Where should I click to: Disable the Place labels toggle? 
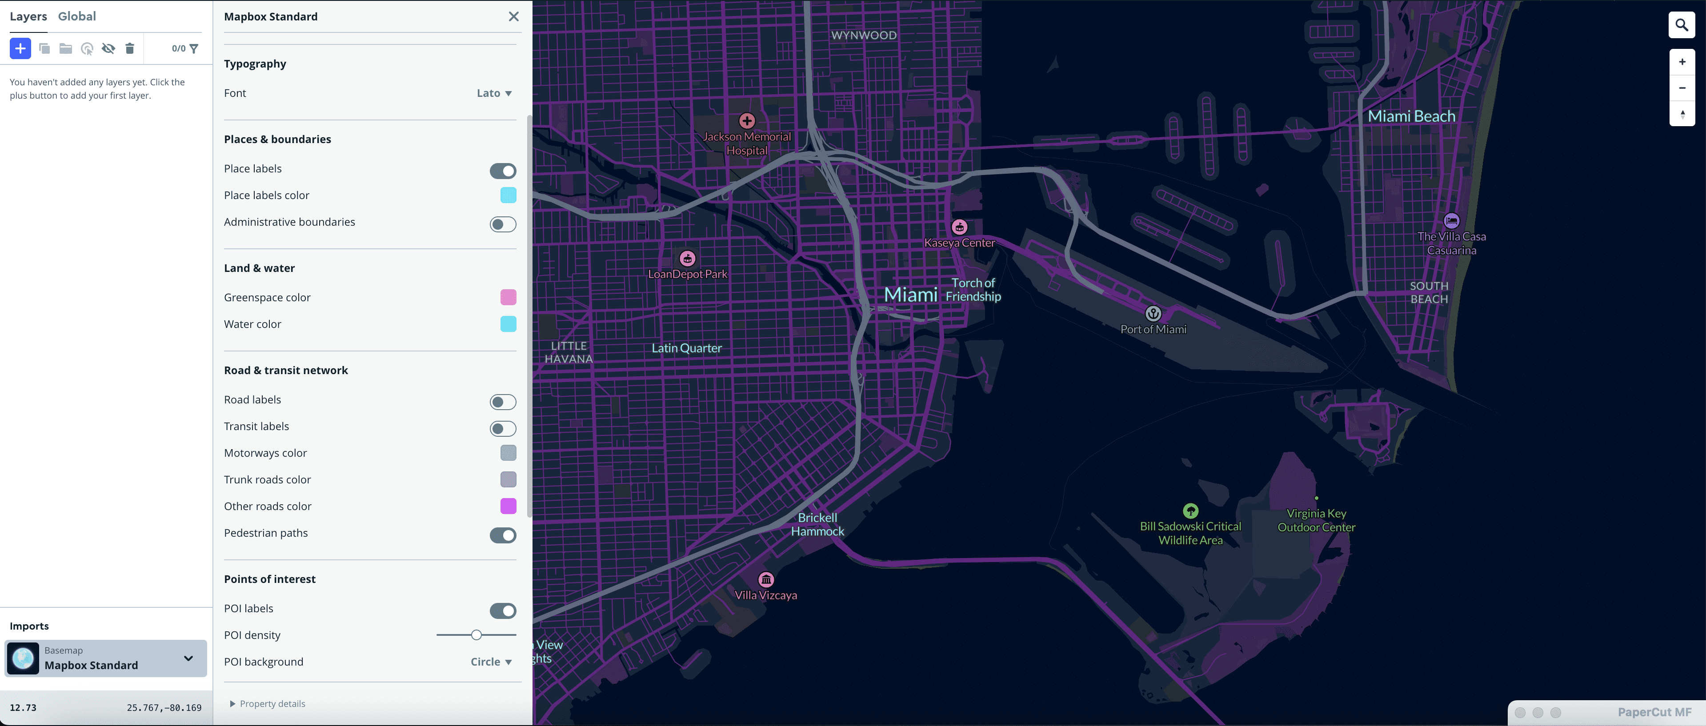[x=503, y=171]
